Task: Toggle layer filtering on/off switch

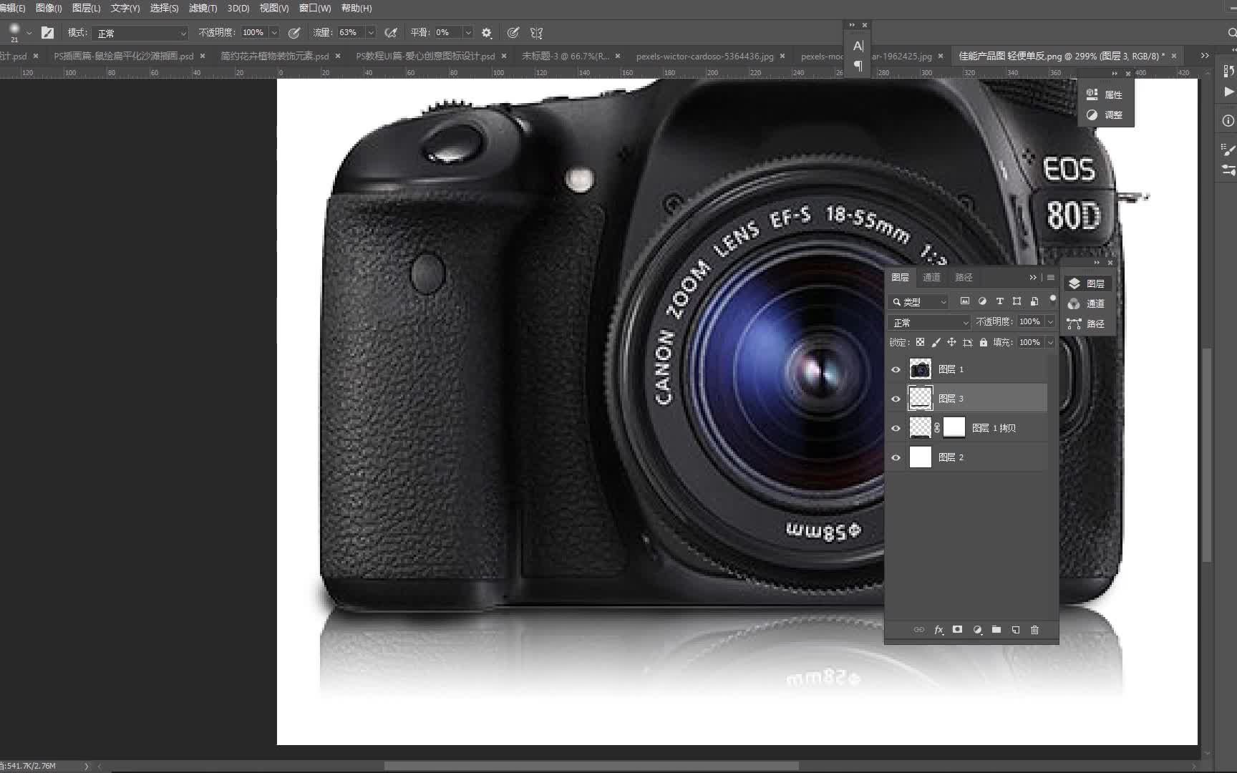Action: 1052,299
